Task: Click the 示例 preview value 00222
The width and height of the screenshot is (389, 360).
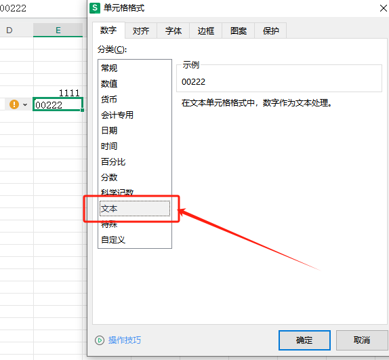Action: point(194,82)
